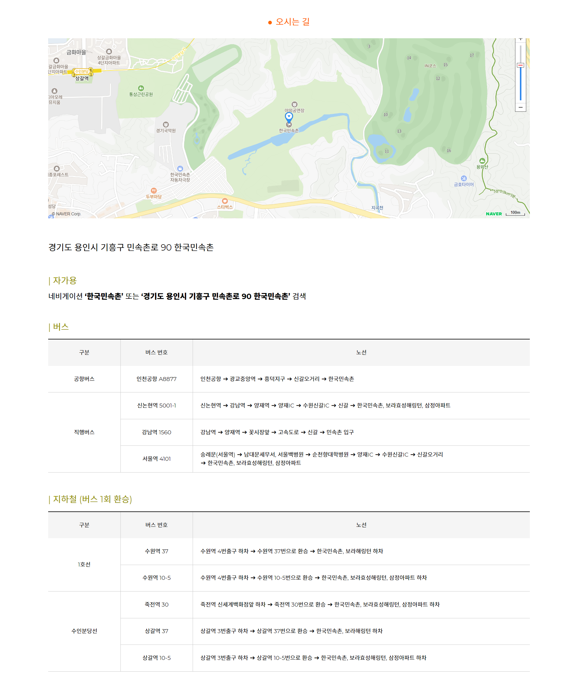578x687 pixels.
Task: Click the 경기국악원 marker icon
Action: (x=166, y=125)
